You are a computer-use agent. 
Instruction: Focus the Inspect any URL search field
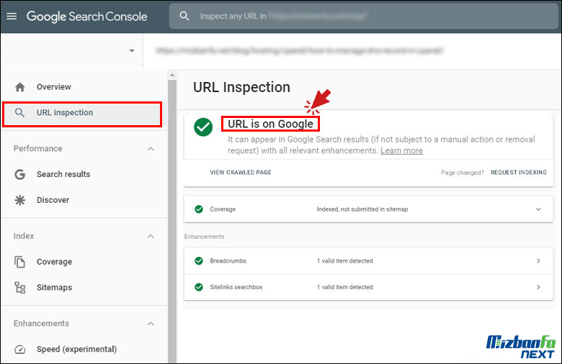pos(363,16)
